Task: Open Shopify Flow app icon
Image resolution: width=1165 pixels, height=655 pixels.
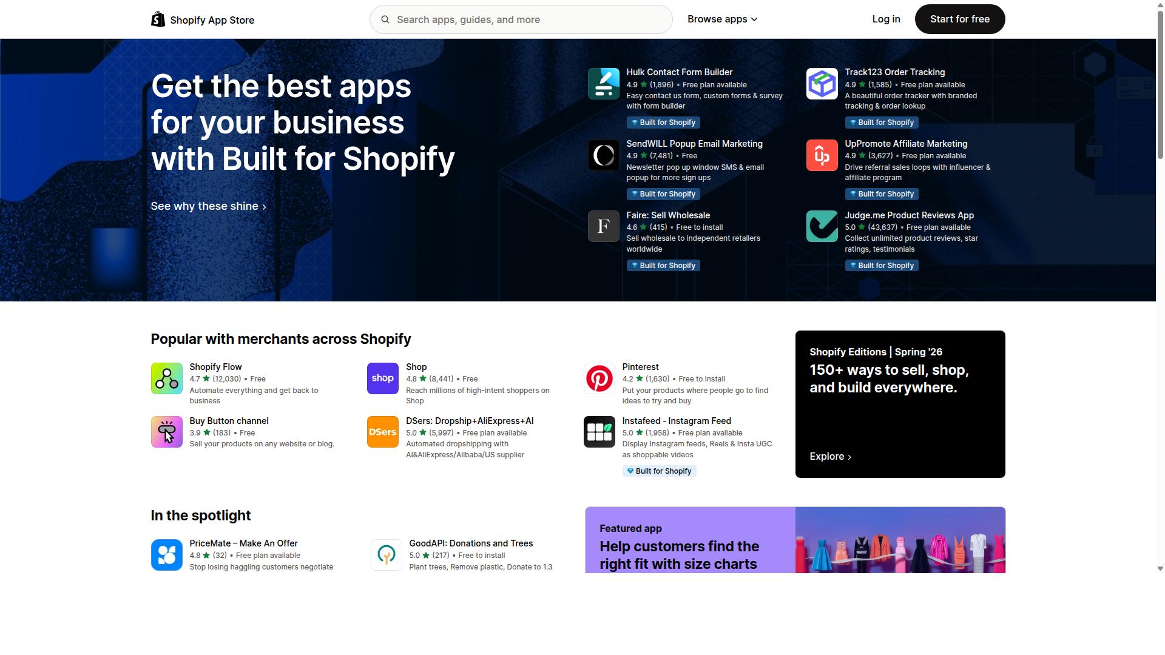Action: pos(166,378)
